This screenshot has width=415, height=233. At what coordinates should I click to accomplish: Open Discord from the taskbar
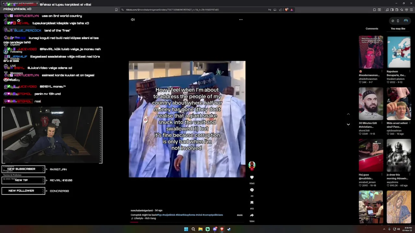[x=215, y=229]
